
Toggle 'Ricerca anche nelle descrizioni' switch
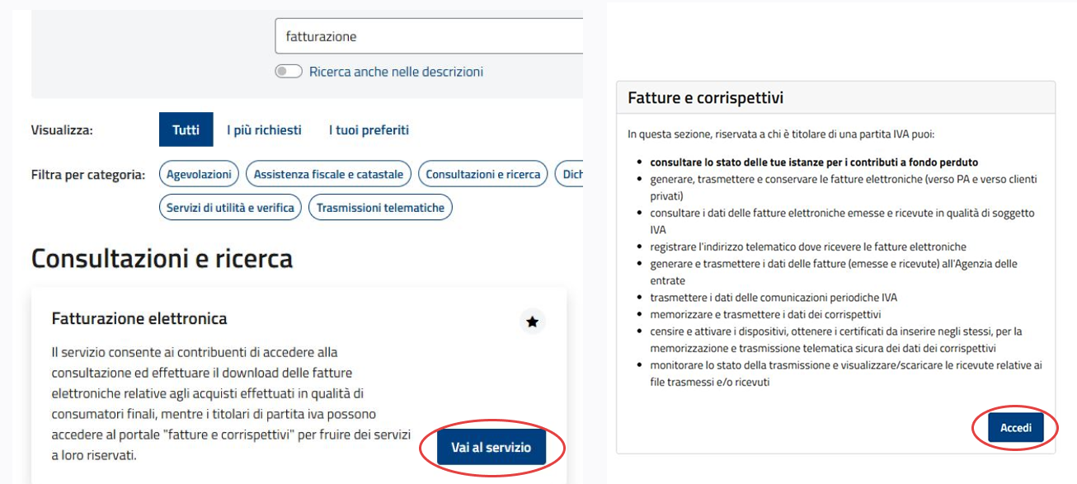[289, 72]
